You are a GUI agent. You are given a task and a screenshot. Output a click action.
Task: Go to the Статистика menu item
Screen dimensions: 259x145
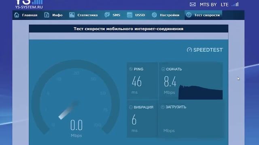(87, 15)
